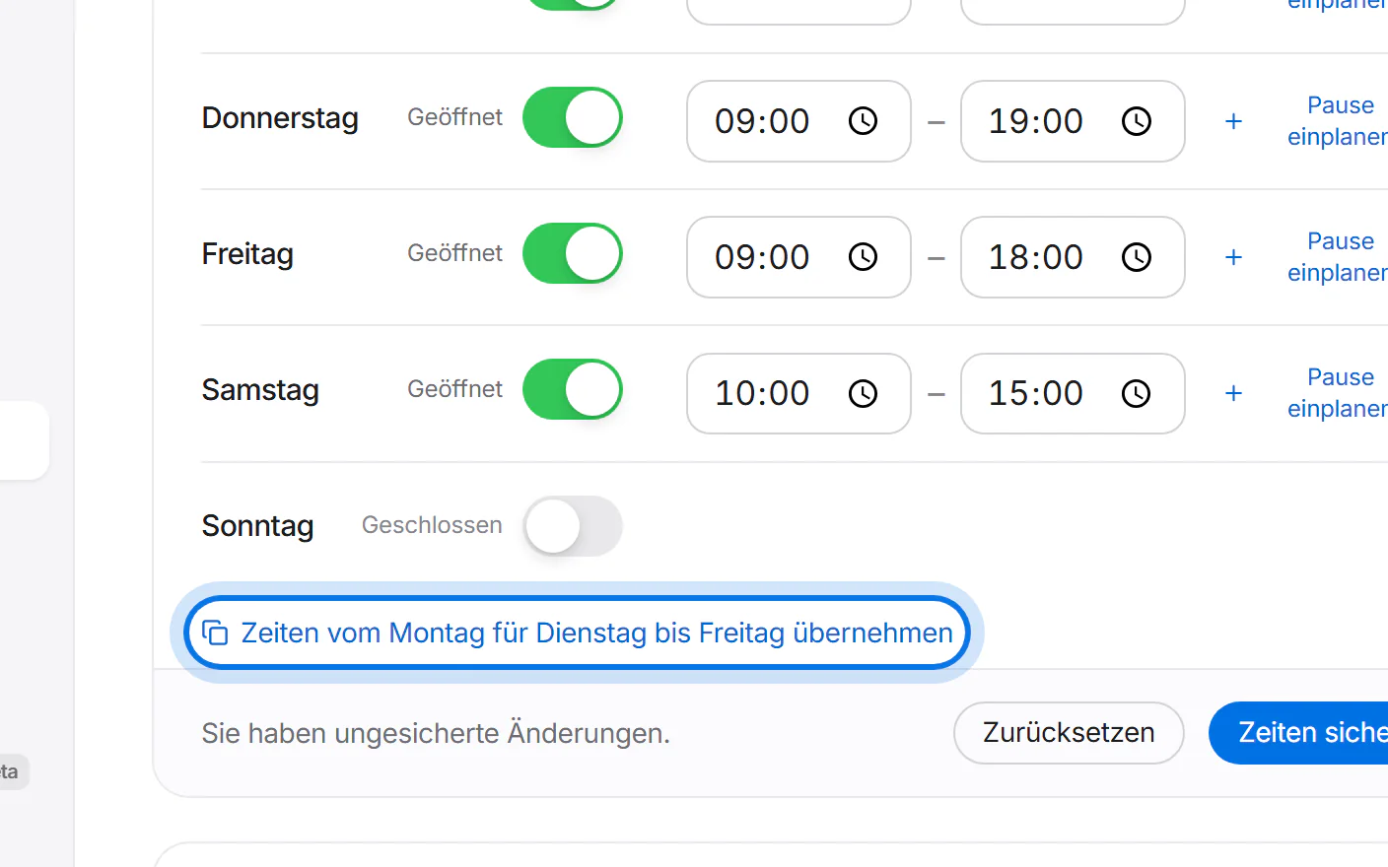Click the Geöffnet text in Freitag row
1388x867 pixels.
454,253
